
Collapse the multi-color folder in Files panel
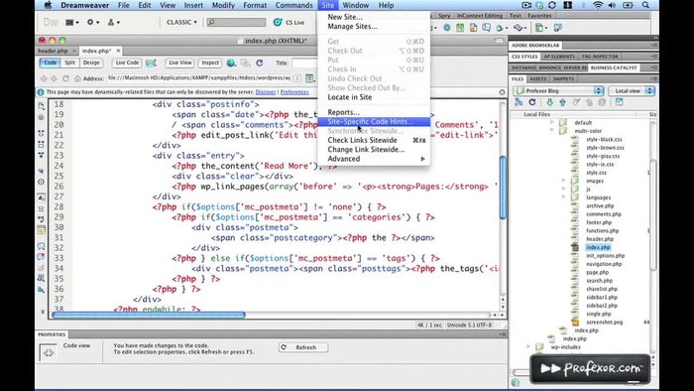[552, 131]
